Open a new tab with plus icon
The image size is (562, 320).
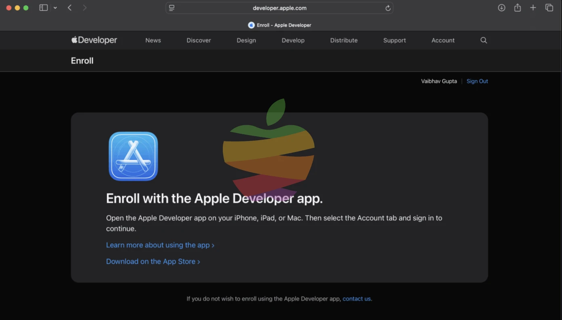533,8
